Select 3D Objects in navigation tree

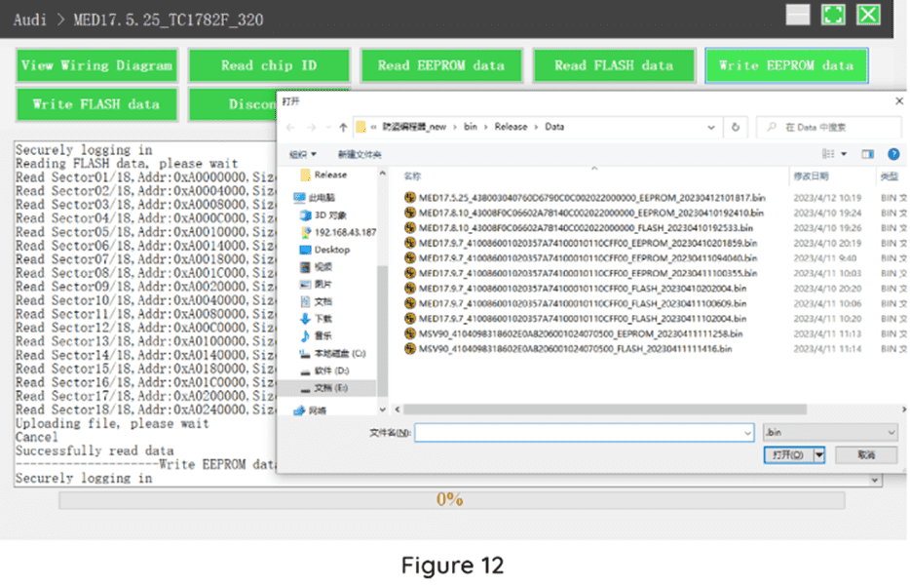click(x=323, y=215)
